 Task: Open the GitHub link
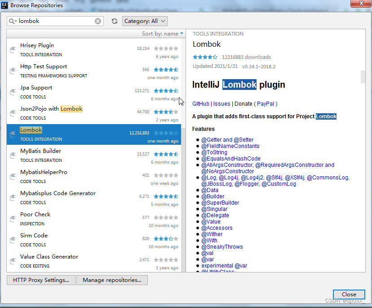pyautogui.click(x=201, y=104)
